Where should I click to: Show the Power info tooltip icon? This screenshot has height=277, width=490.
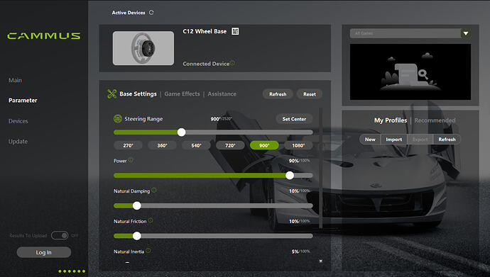[x=131, y=160]
